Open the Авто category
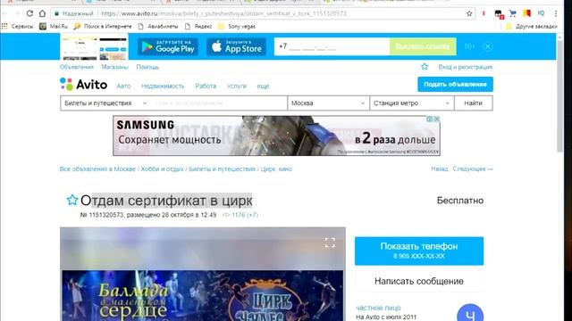Screen dimensions: 572x321 pyautogui.click(x=123, y=86)
